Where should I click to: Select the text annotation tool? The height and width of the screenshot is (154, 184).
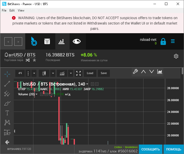[7, 113]
